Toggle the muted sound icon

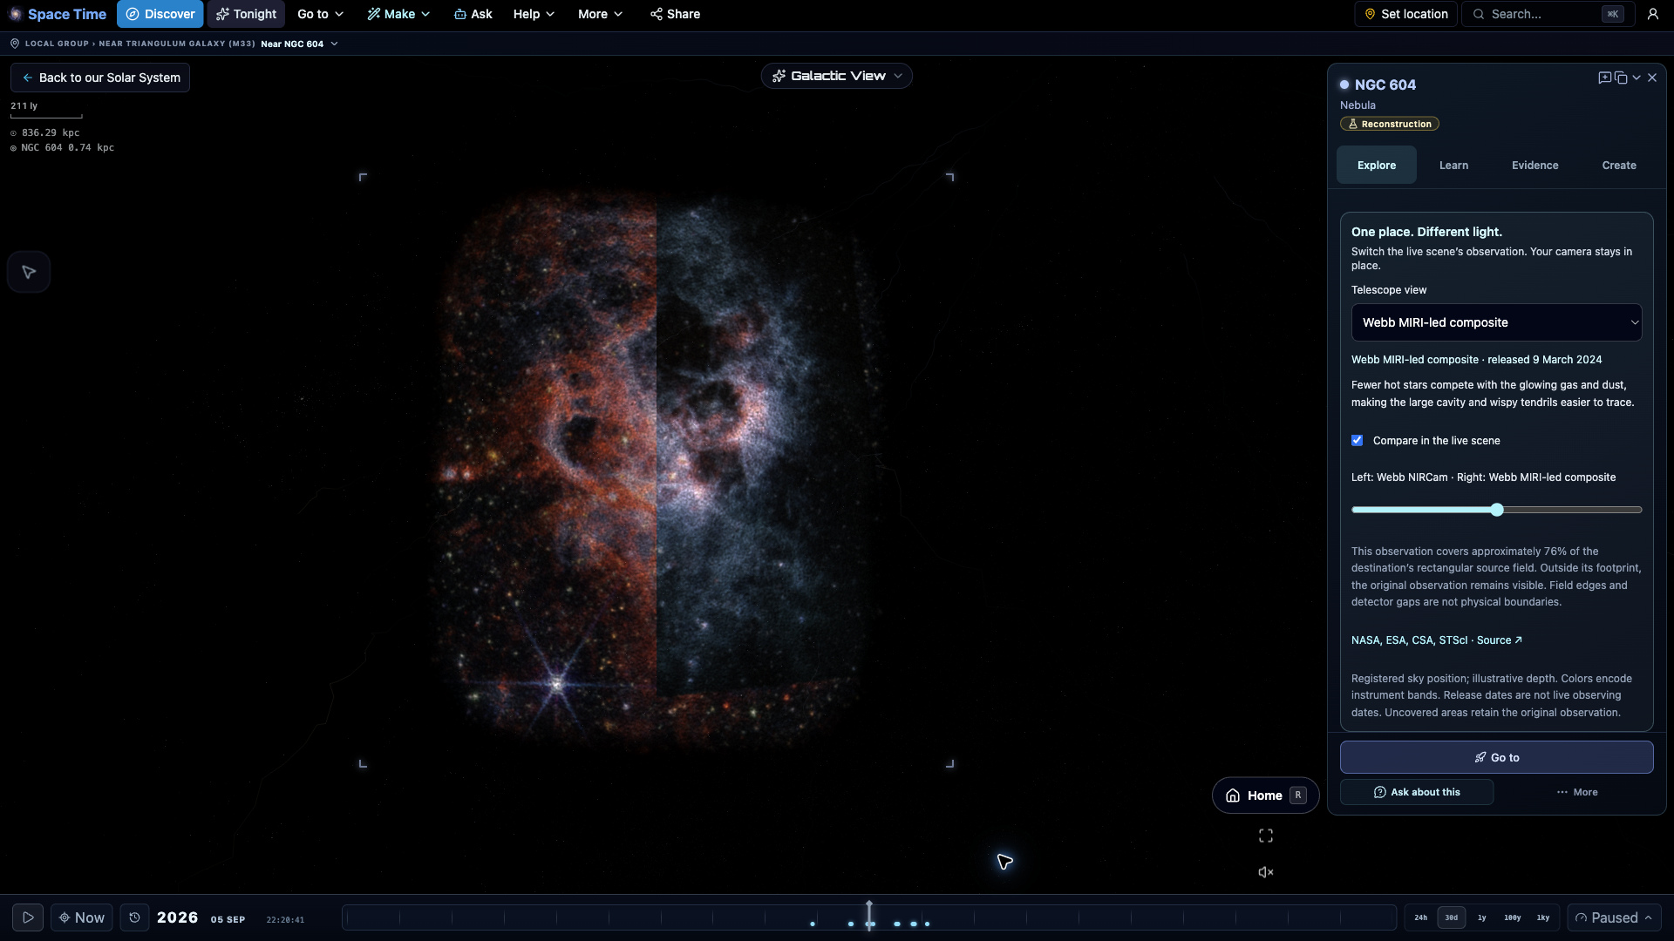coord(1266,872)
